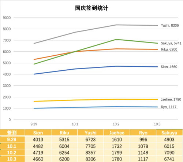Select cell with value 4482
Viewport: 183px width, 162px height.
(38, 146)
